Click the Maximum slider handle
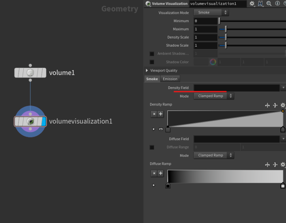Image resolution: width=286 pixels, height=223 pixels. [x=226, y=29]
